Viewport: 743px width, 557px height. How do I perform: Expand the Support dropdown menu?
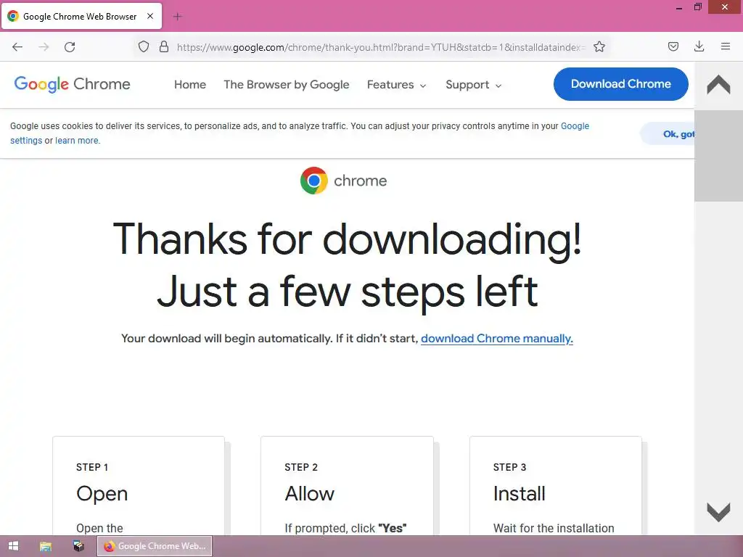coord(473,85)
